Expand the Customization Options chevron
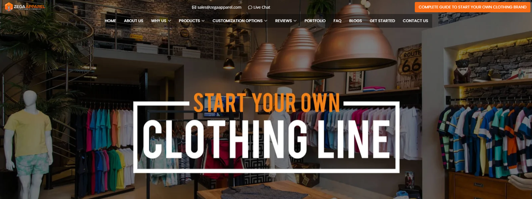532x199 pixels. point(265,21)
